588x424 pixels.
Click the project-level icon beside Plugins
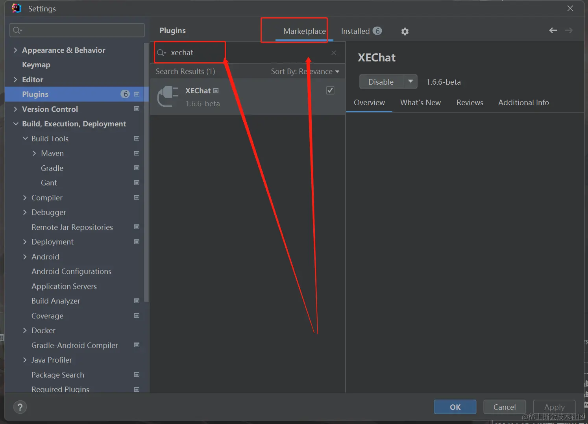137,94
